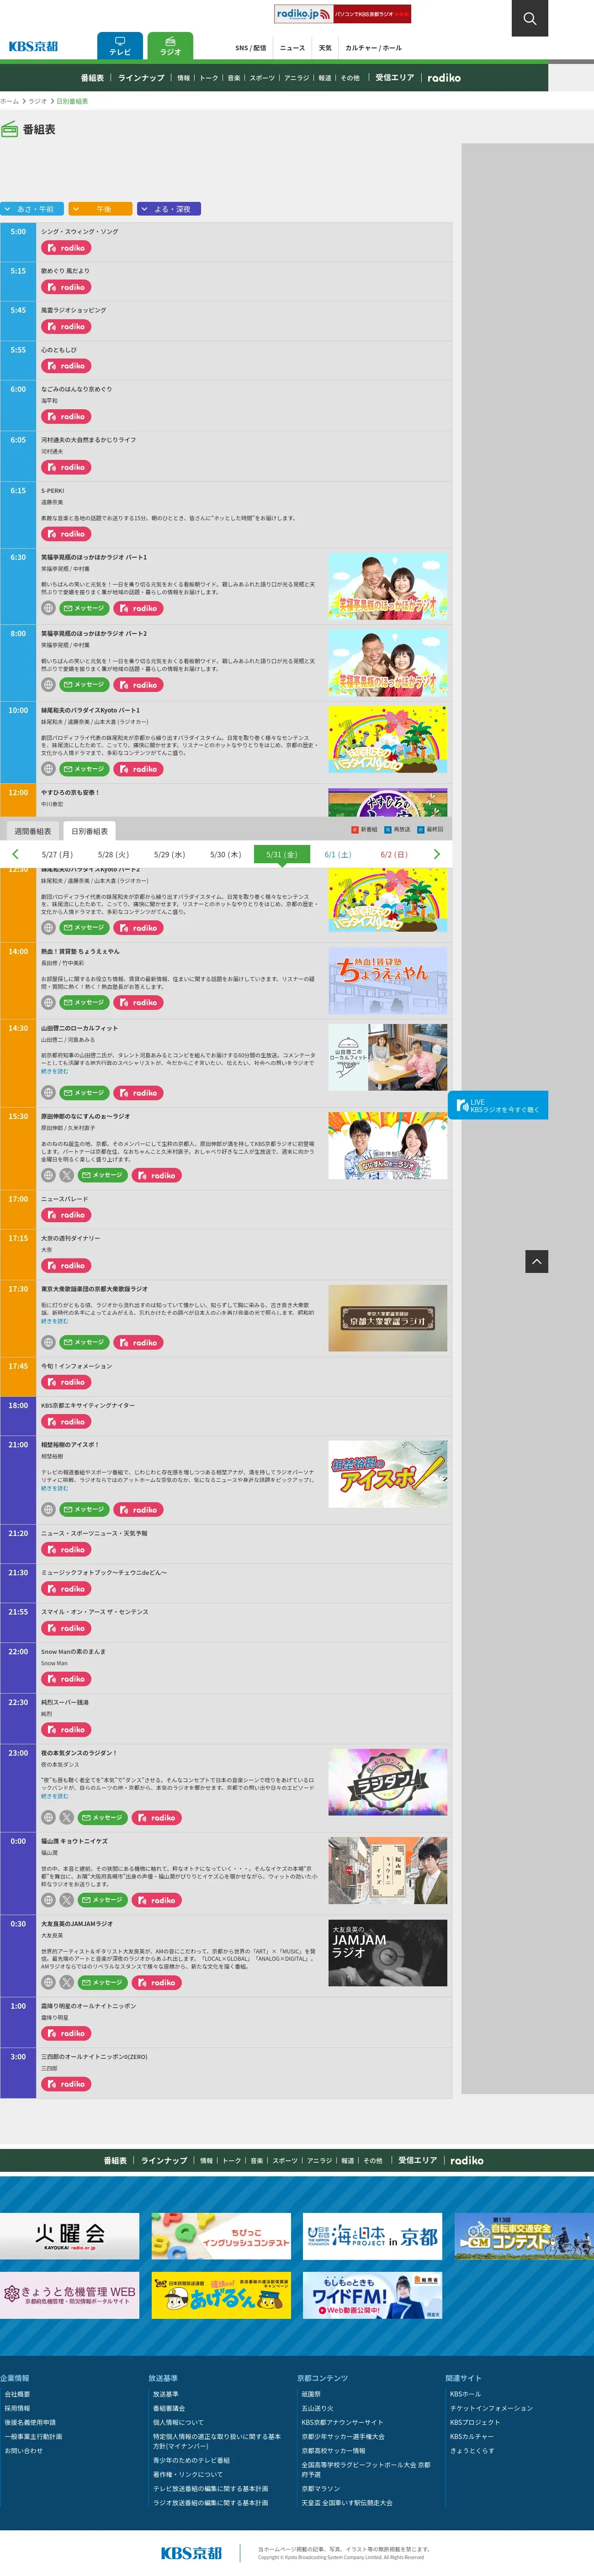Click radiko button for 6:15 S-PERKI

(66, 534)
